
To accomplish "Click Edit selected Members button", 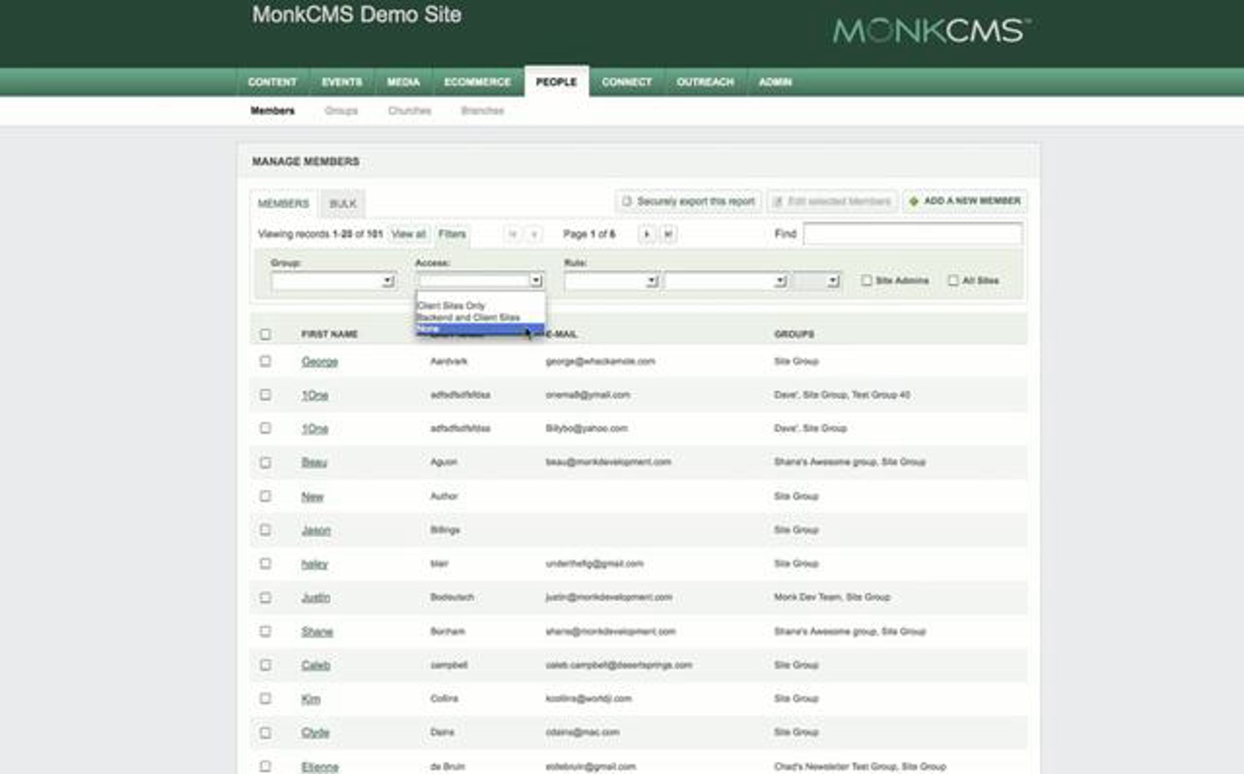I will click(832, 201).
